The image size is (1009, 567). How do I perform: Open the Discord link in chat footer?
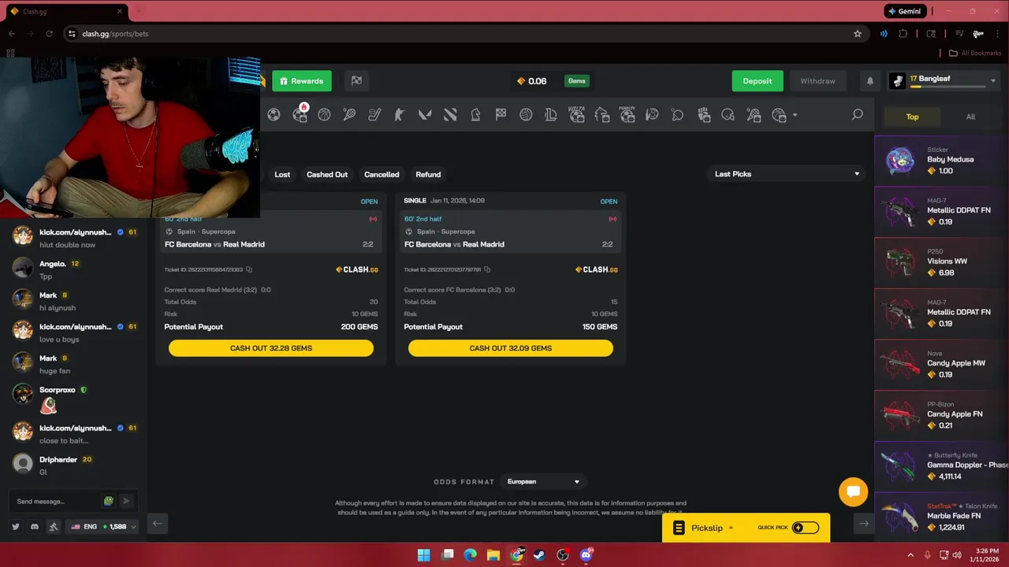click(35, 526)
